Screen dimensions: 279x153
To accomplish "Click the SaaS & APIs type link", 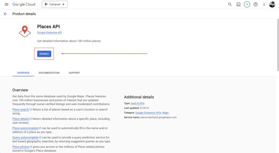I will 138,104.
